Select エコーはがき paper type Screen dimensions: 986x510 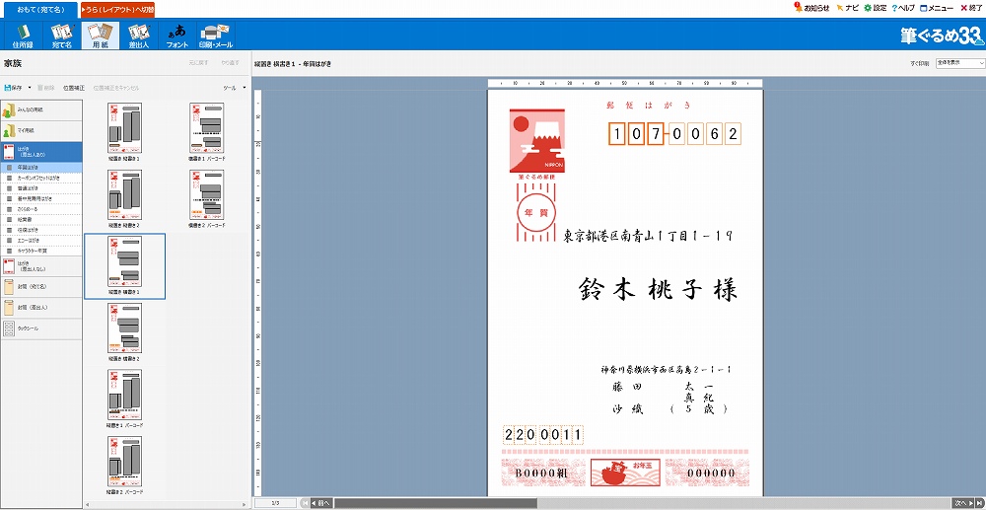tap(40, 241)
